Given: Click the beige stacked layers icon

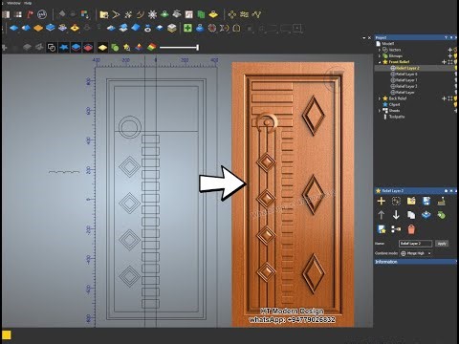Looking at the screenshot, I should (x=172, y=29).
